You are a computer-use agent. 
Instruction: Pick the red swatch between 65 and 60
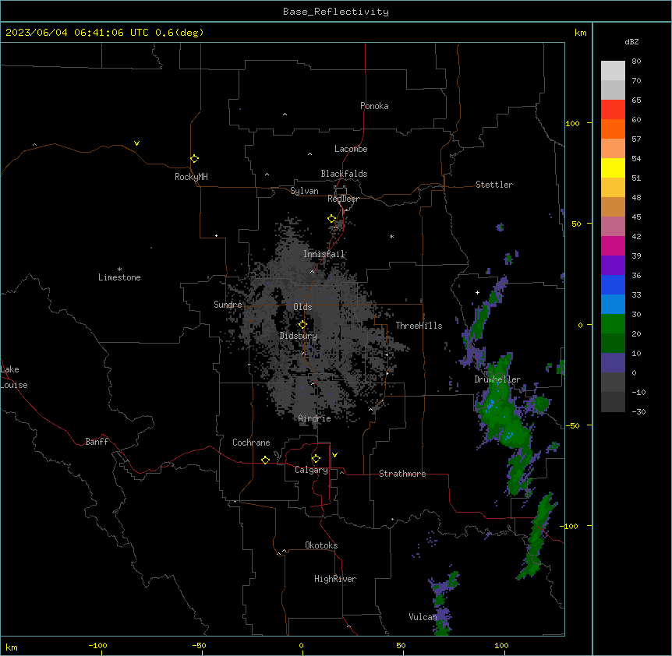tap(613, 109)
